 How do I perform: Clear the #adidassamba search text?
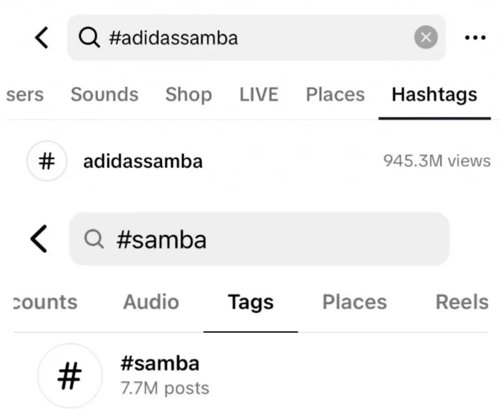[x=426, y=37]
